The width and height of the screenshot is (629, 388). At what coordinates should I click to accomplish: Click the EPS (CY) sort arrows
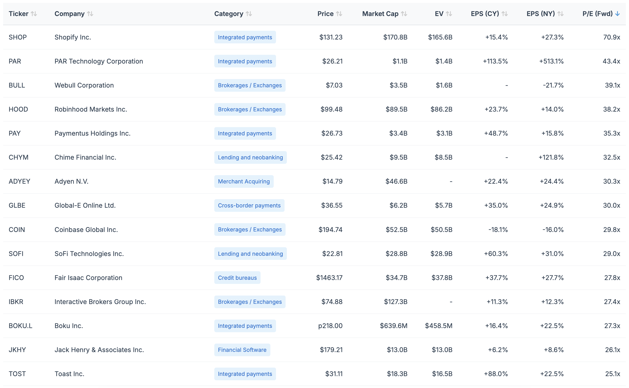coord(505,14)
